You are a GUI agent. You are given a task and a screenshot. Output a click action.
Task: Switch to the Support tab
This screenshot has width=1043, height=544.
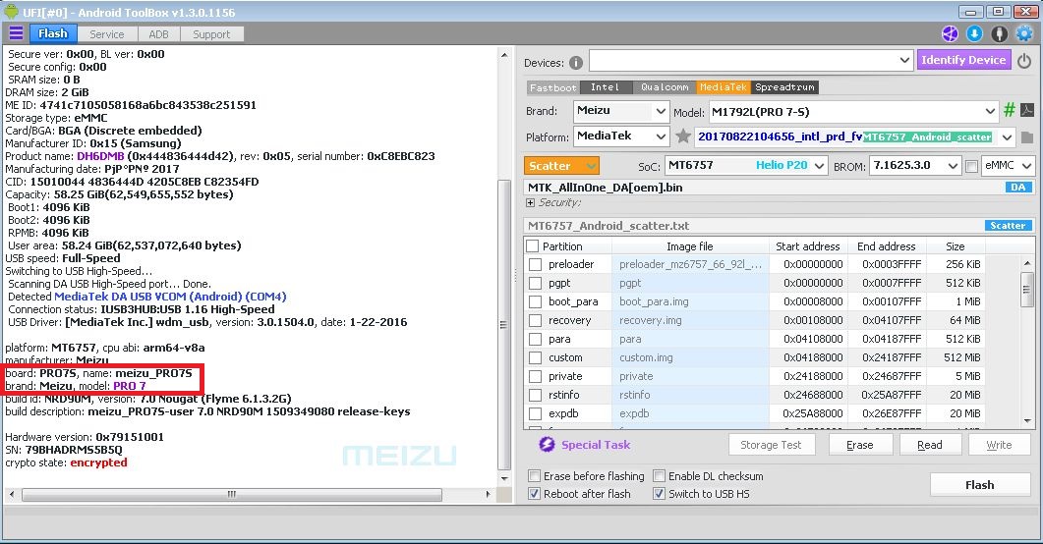(211, 33)
